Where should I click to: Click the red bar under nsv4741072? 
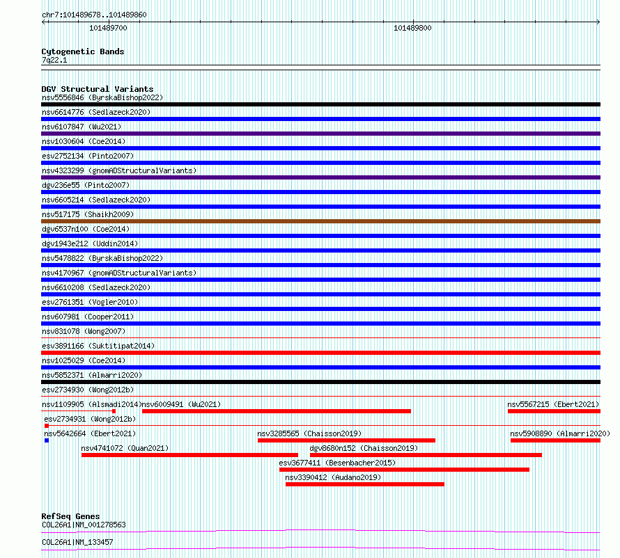(x=189, y=455)
